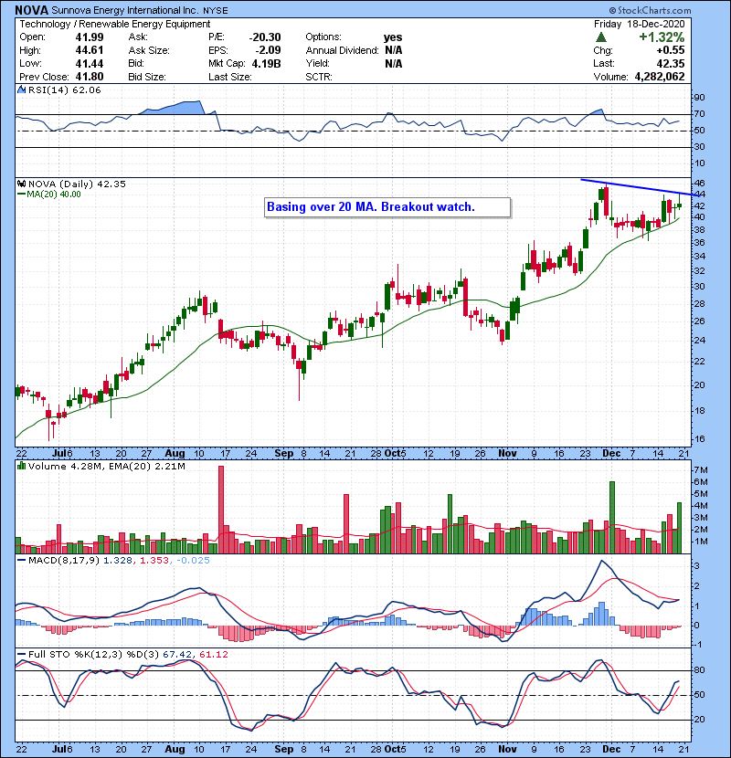Click the Volume value 4,282,062
731x758 pixels.
tap(660, 77)
